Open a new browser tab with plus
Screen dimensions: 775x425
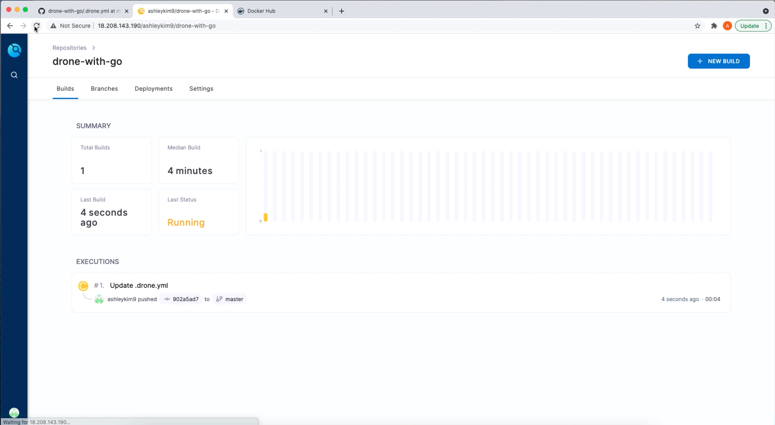pos(341,11)
